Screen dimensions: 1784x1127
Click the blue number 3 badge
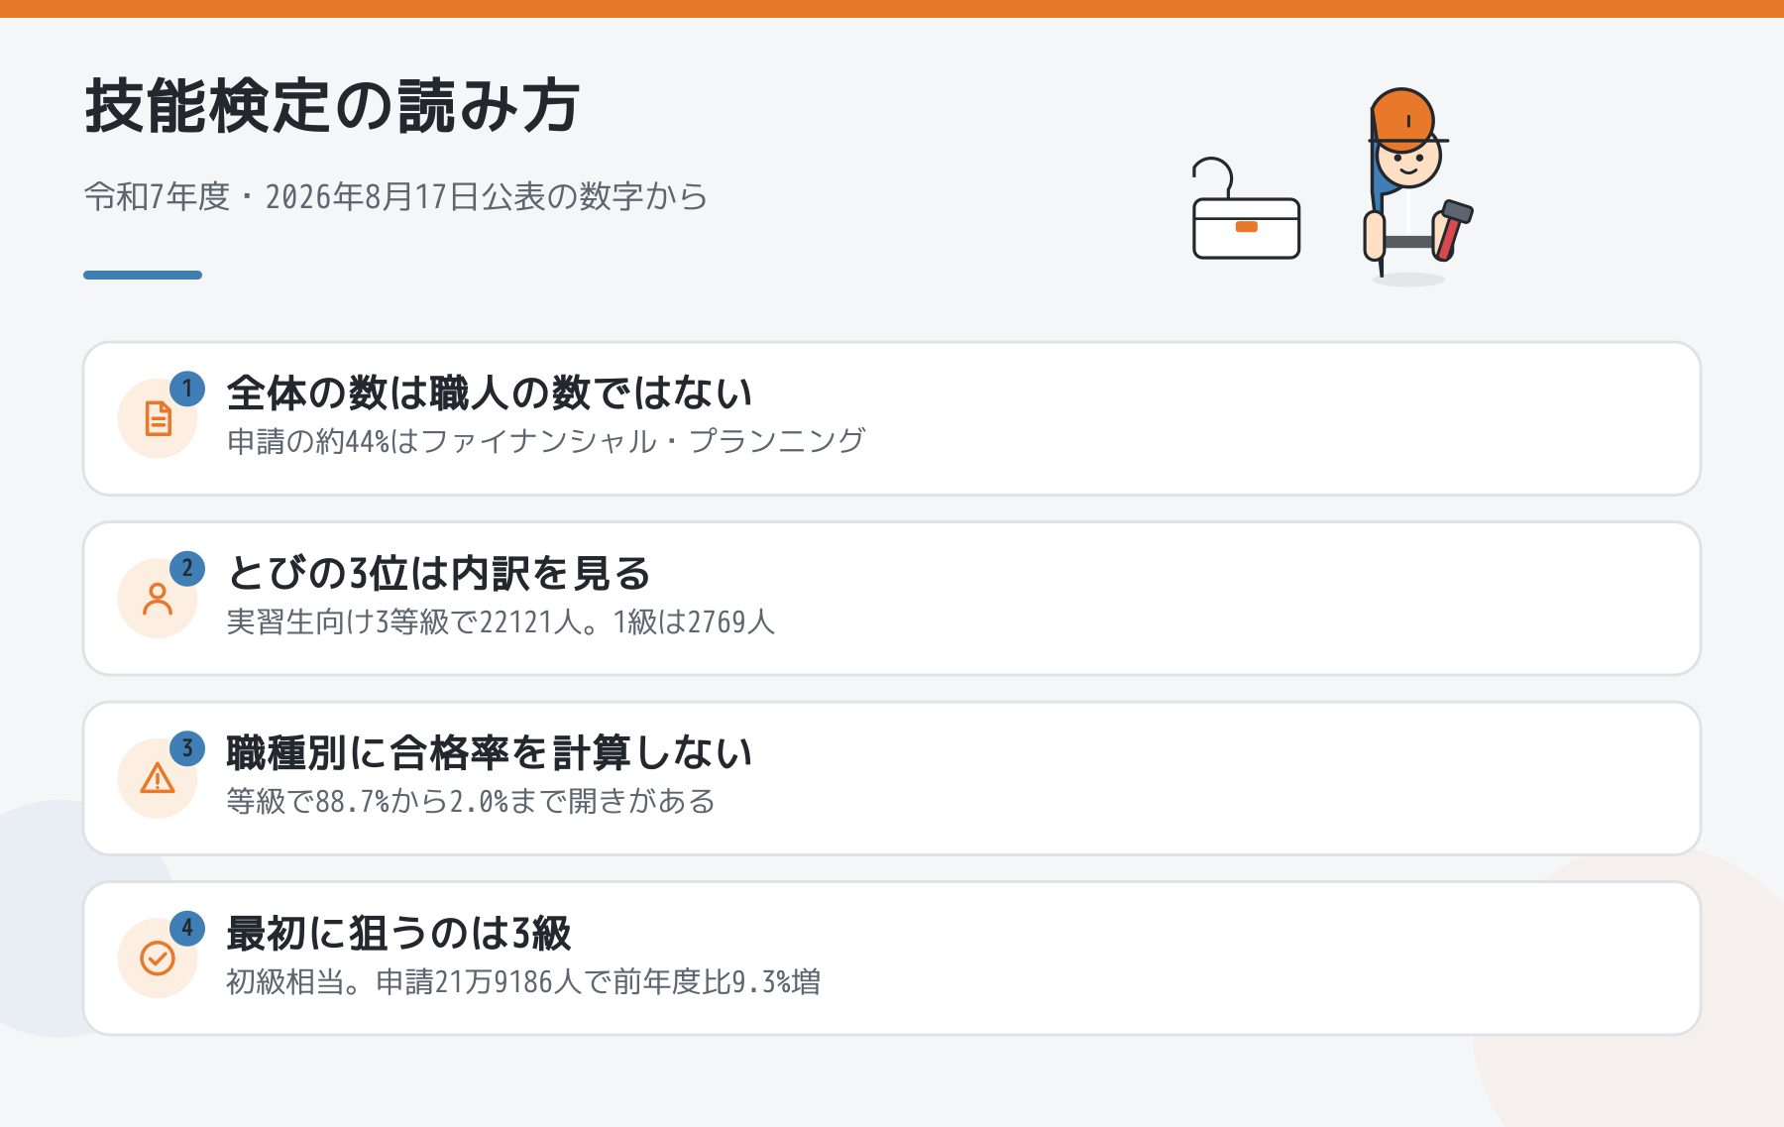(187, 748)
